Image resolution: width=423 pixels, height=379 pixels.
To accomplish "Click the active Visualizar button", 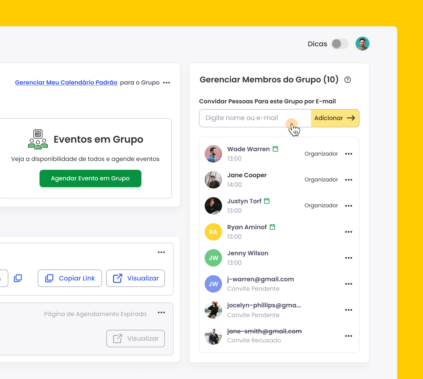I will (135, 278).
